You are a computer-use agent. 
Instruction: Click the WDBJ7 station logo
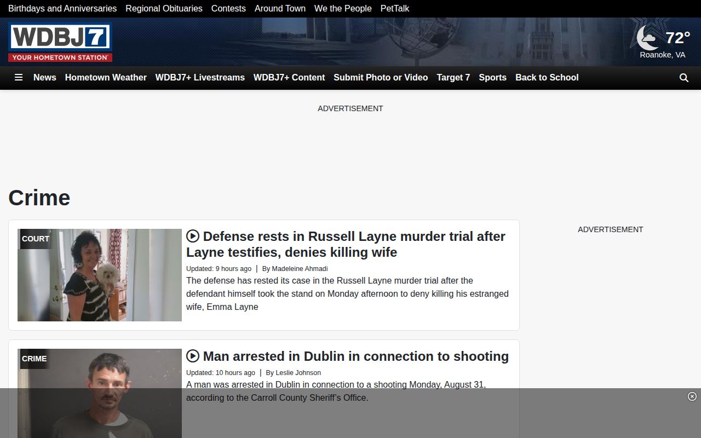(60, 42)
